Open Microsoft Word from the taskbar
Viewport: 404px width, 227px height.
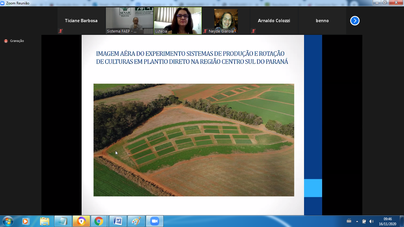pyautogui.click(x=118, y=221)
